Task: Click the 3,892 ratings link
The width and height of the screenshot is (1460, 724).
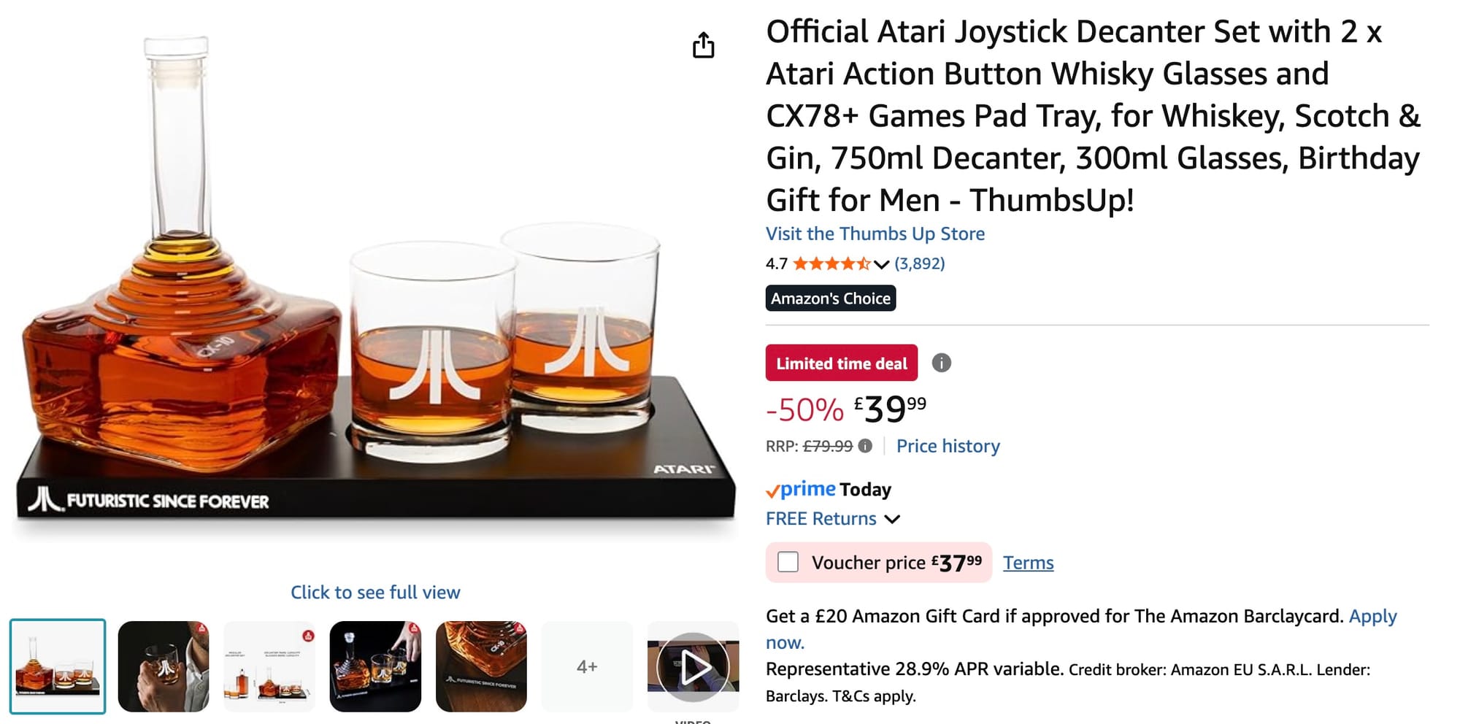Action: point(919,263)
